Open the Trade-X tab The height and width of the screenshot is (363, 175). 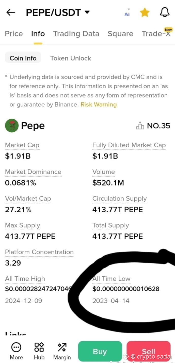(x=156, y=33)
